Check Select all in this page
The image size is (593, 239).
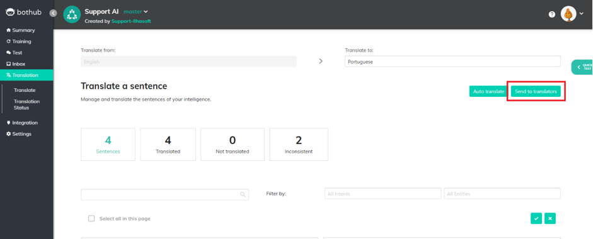(x=91, y=218)
